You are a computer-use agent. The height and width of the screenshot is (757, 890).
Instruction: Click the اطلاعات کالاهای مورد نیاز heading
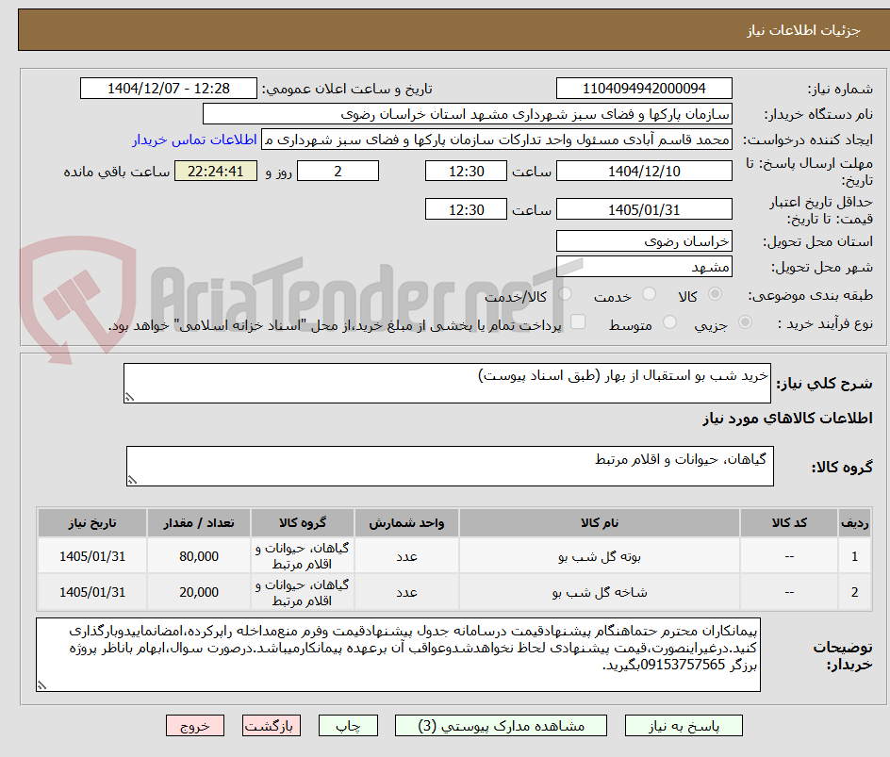787,419
